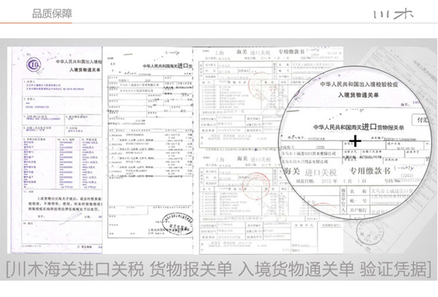Screen dimensions: 438x297
Task: Click the caption 川木海关进口关税 货物报关单
Action: point(123,269)
